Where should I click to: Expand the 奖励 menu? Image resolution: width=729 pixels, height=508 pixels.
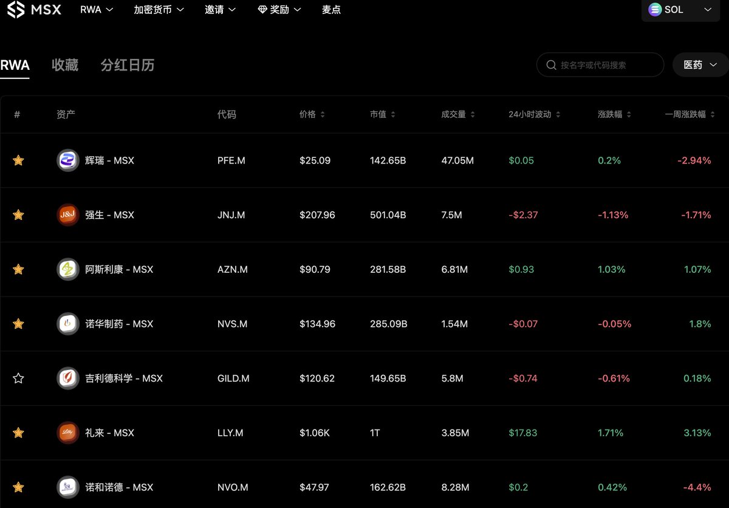[x=279, y=10]
